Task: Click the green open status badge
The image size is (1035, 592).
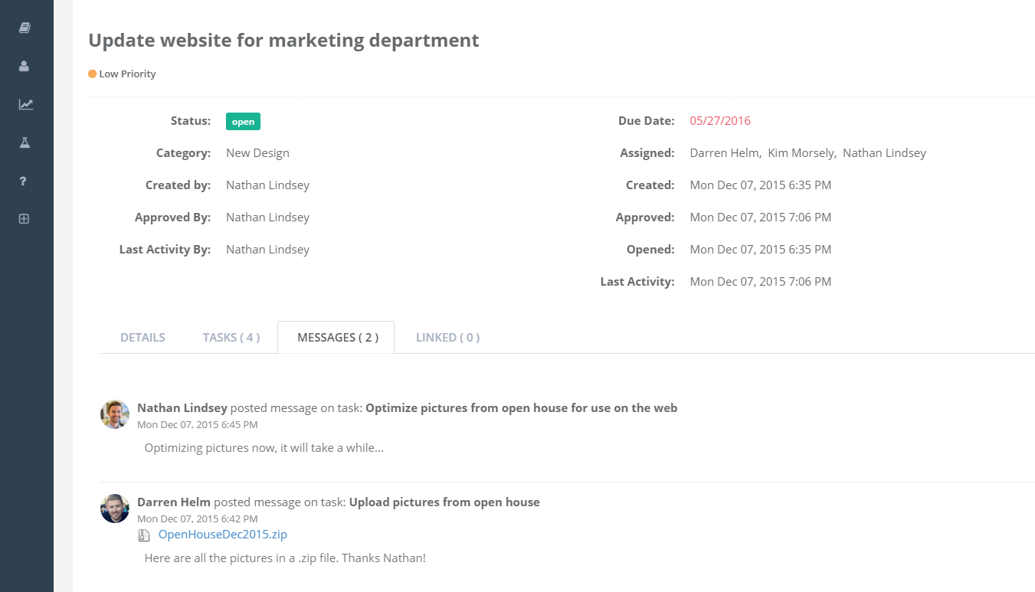Action: pyautogui.click(x=243, y=122)
